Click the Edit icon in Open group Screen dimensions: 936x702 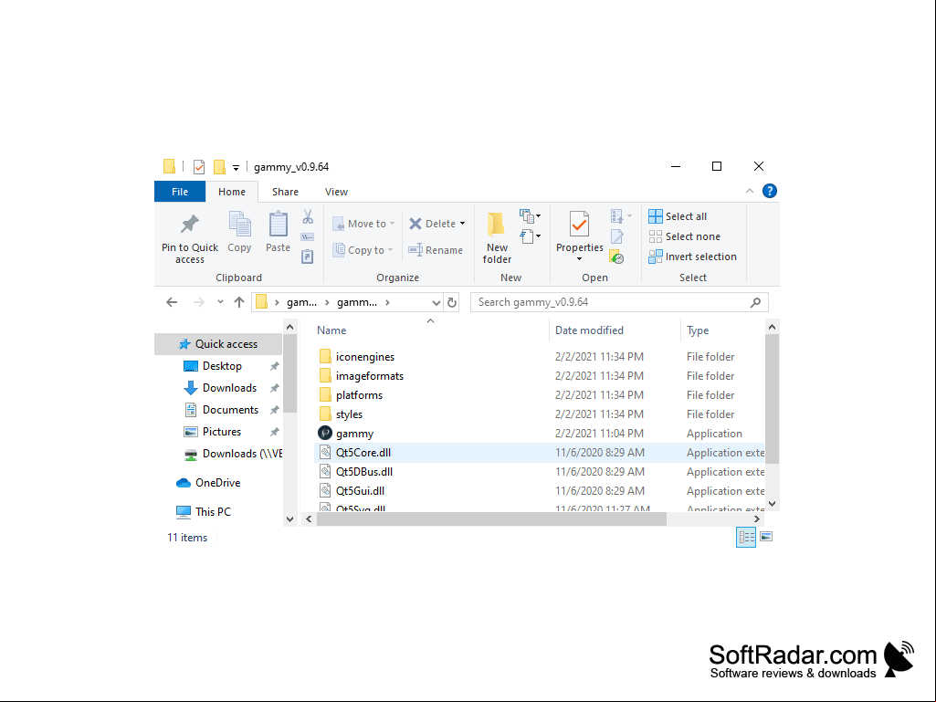point(617,237)
